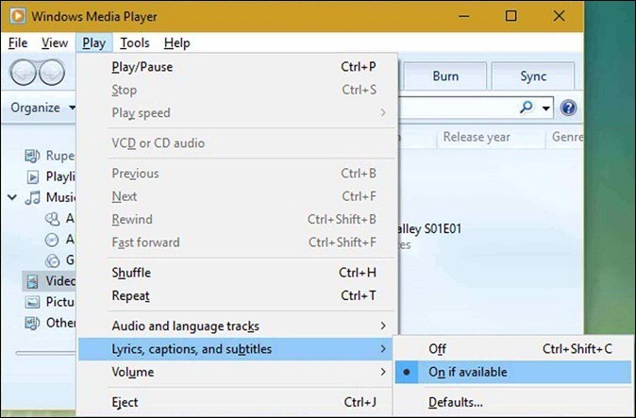Click the Fast forward menu entry
This screenshot has height=418, width=636.
pos(236,242)
